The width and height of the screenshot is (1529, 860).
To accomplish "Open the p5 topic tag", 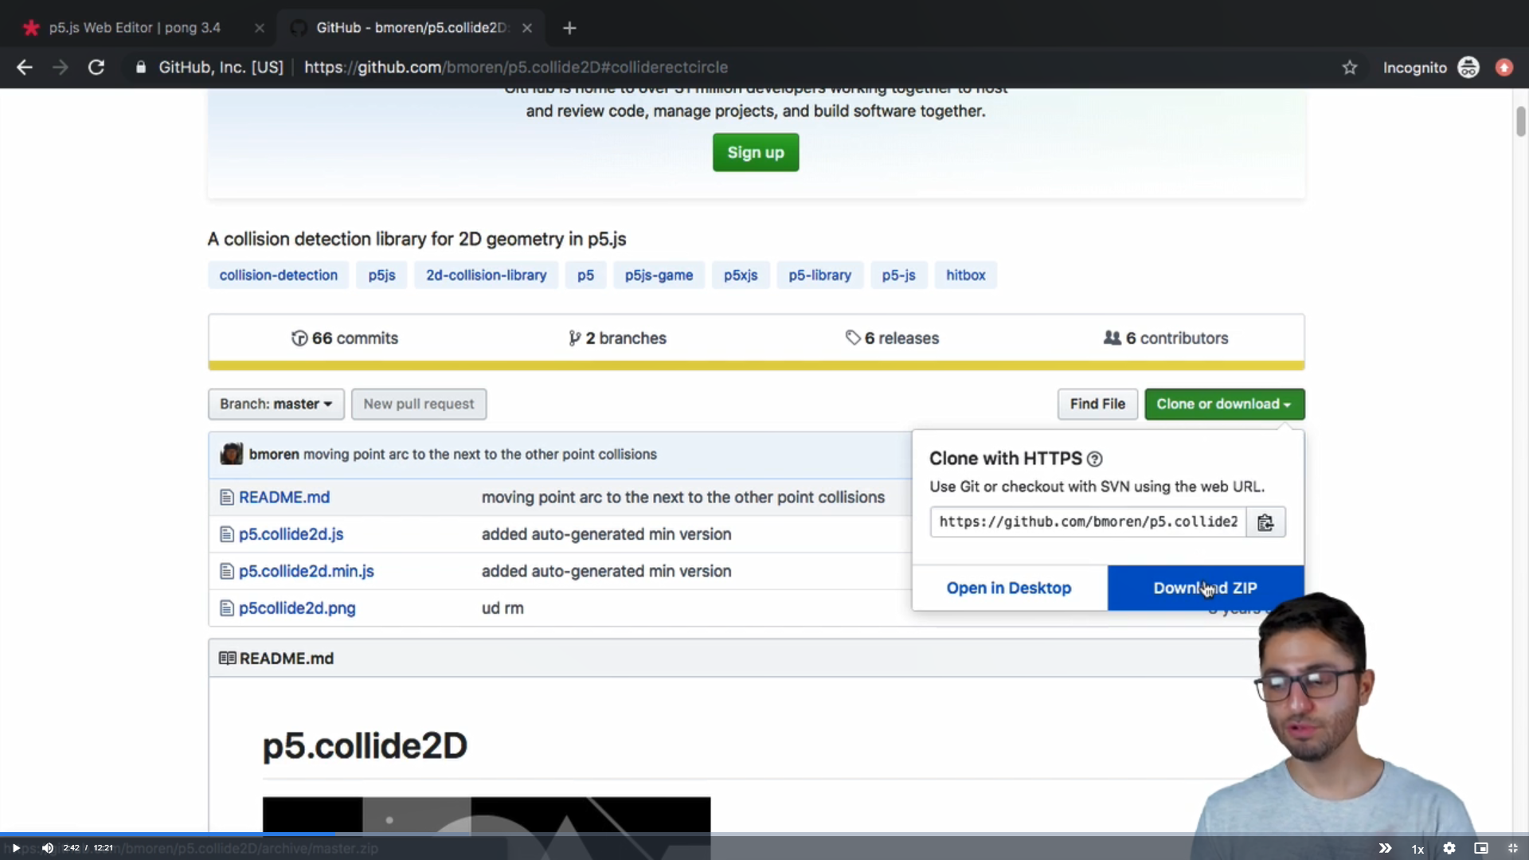I will pos(585,276).
